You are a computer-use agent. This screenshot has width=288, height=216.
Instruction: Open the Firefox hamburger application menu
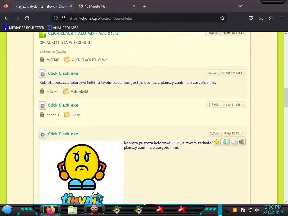(x=281, y=18)
